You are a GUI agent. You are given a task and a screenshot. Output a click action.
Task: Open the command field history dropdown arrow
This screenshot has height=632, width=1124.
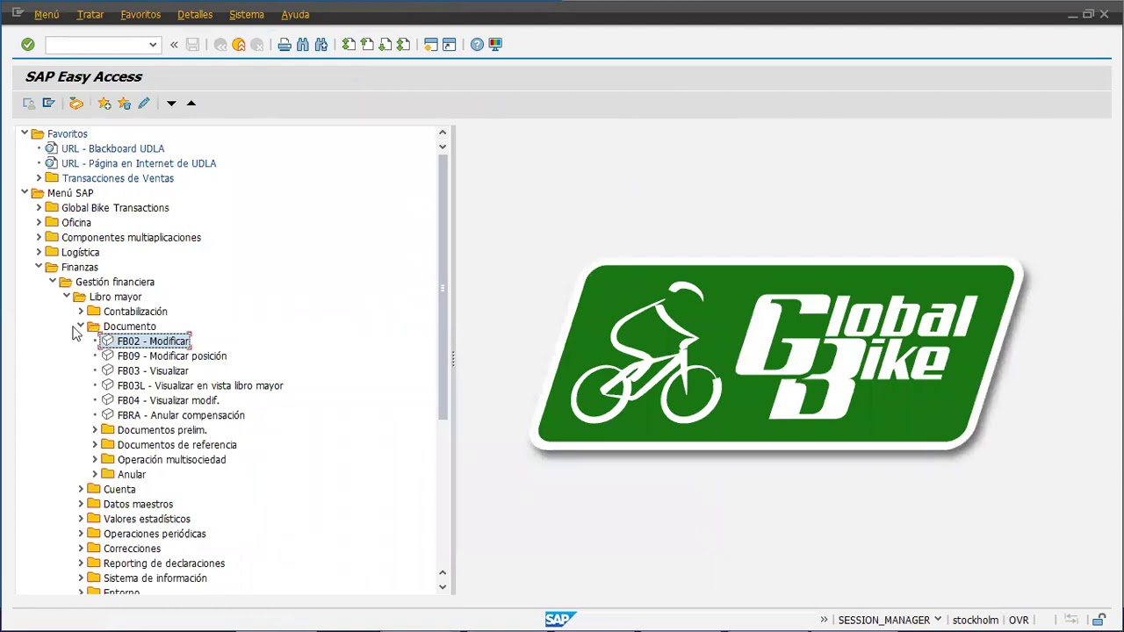click(153, 45)
